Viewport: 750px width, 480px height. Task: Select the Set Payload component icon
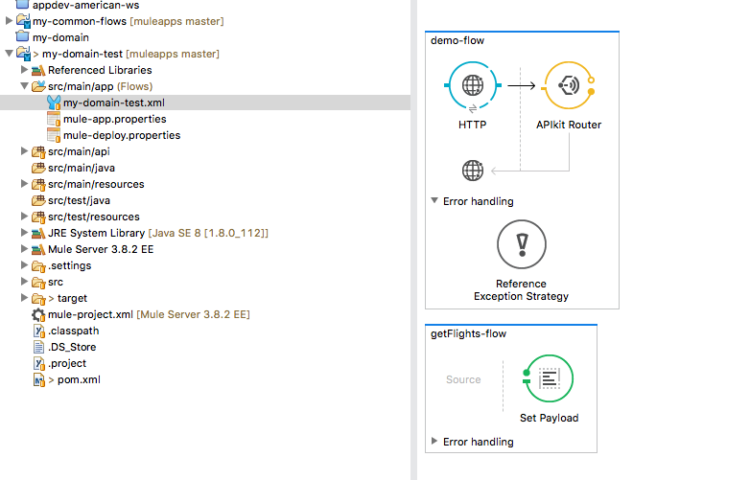point(549,378)
